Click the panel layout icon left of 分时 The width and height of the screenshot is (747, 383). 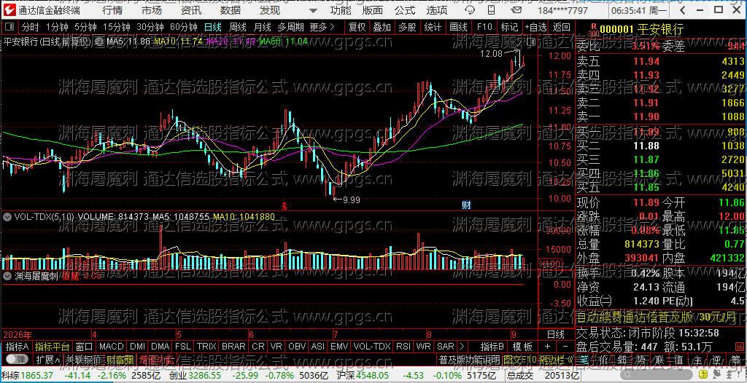pyautogui.click(x=10, y=27)
